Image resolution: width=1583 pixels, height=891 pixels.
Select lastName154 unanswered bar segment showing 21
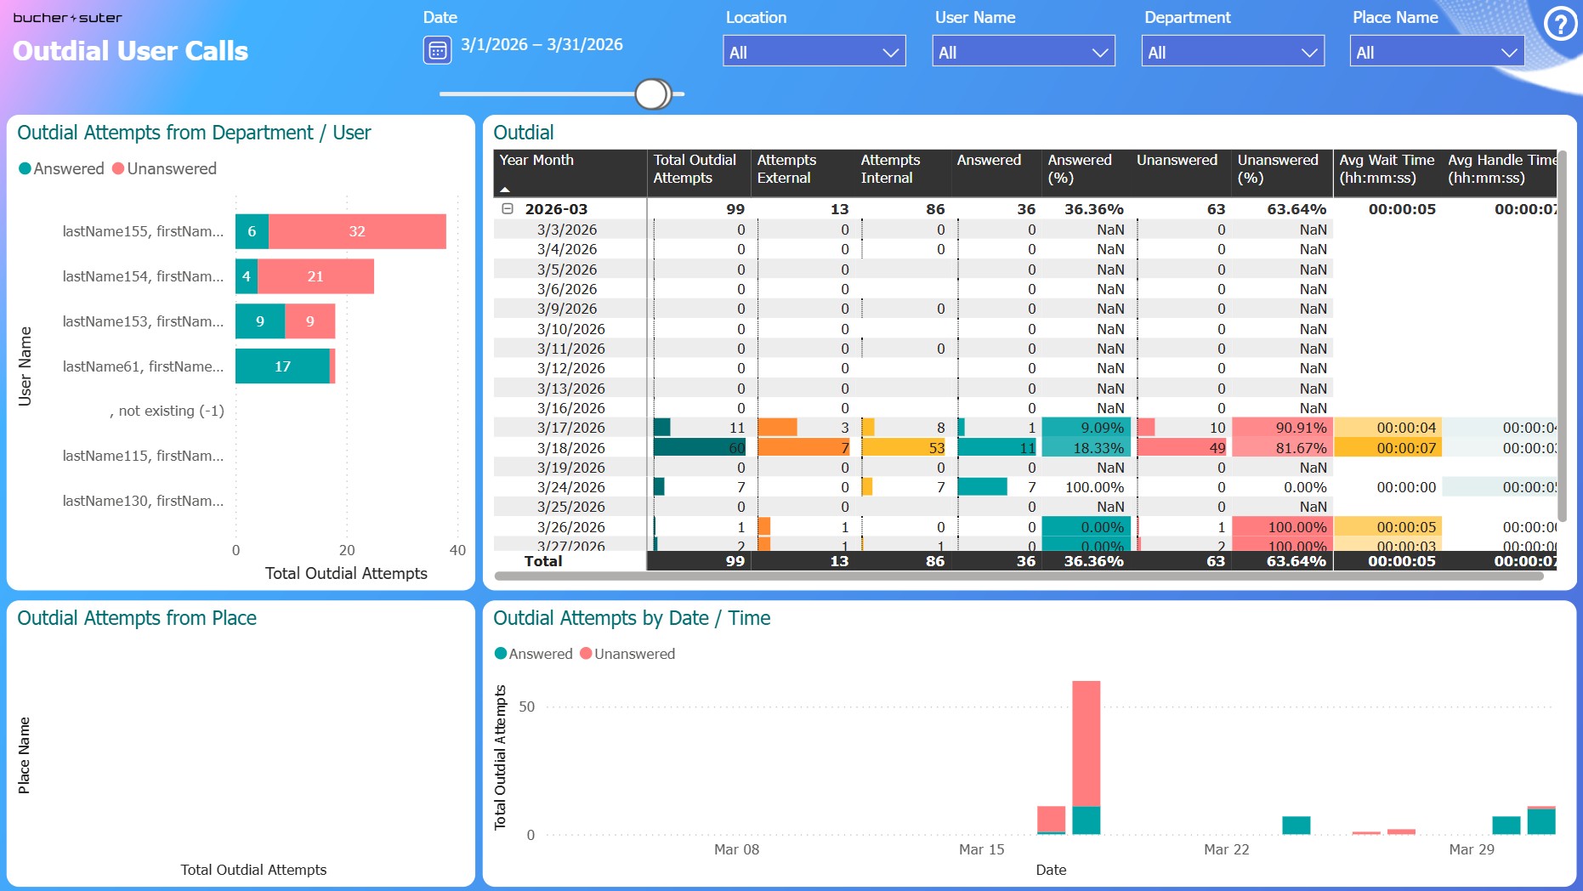point(315,276)
